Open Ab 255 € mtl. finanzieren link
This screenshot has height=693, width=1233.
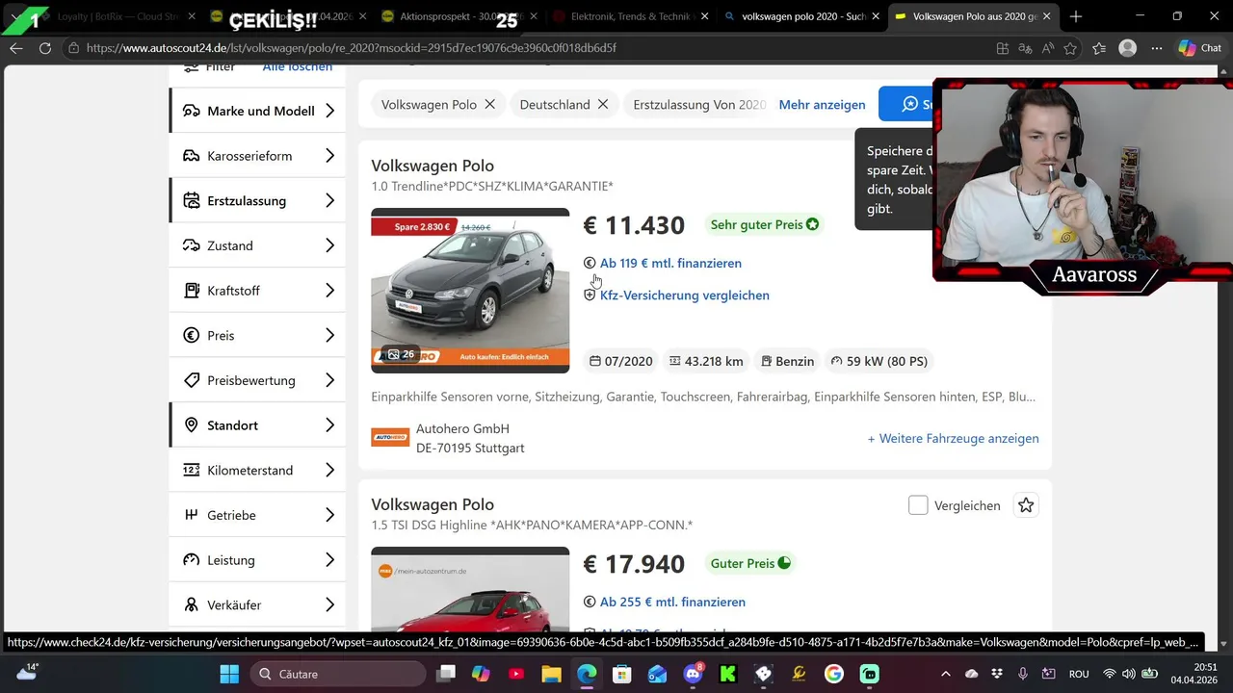[672, 602]
